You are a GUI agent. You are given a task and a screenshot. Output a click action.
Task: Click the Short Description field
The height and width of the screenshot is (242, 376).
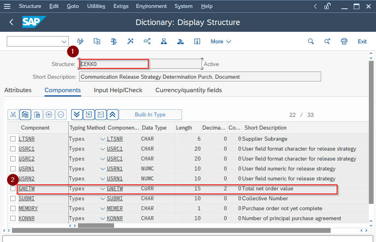click(x=200, y=77)
